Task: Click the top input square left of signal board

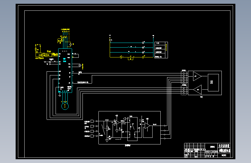Action: pyautogui.click(x=92, y=121)
